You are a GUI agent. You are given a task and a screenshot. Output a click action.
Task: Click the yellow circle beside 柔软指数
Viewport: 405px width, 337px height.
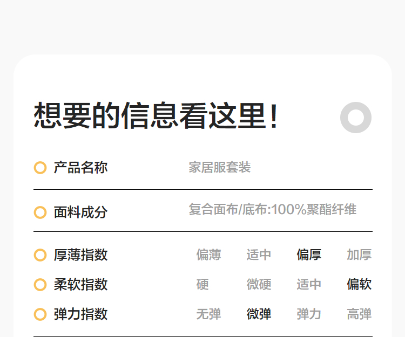pyautogui.click(x=40, y=284)
